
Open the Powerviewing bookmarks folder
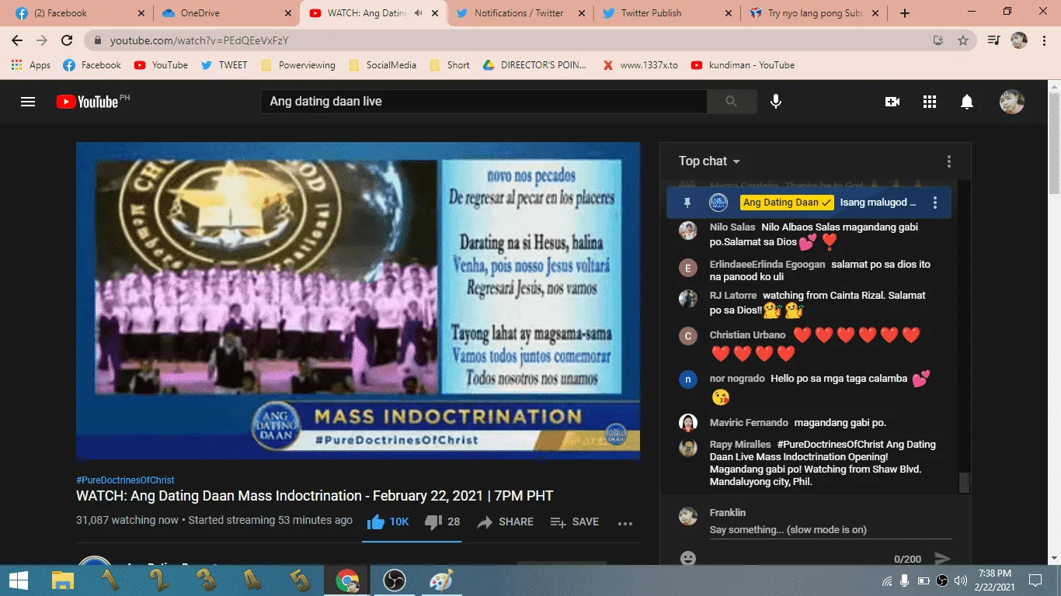point(298,65)
